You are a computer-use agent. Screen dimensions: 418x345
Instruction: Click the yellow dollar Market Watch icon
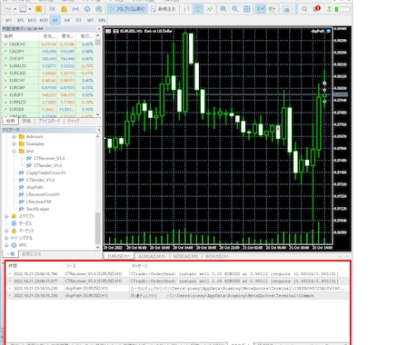(38, 9)
